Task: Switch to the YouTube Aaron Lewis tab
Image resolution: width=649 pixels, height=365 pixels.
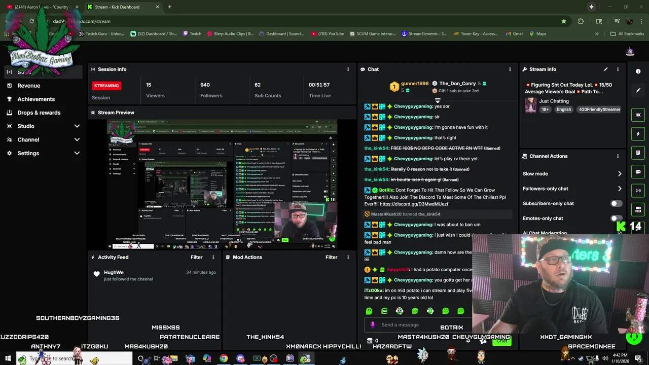Action: point(42,7)
